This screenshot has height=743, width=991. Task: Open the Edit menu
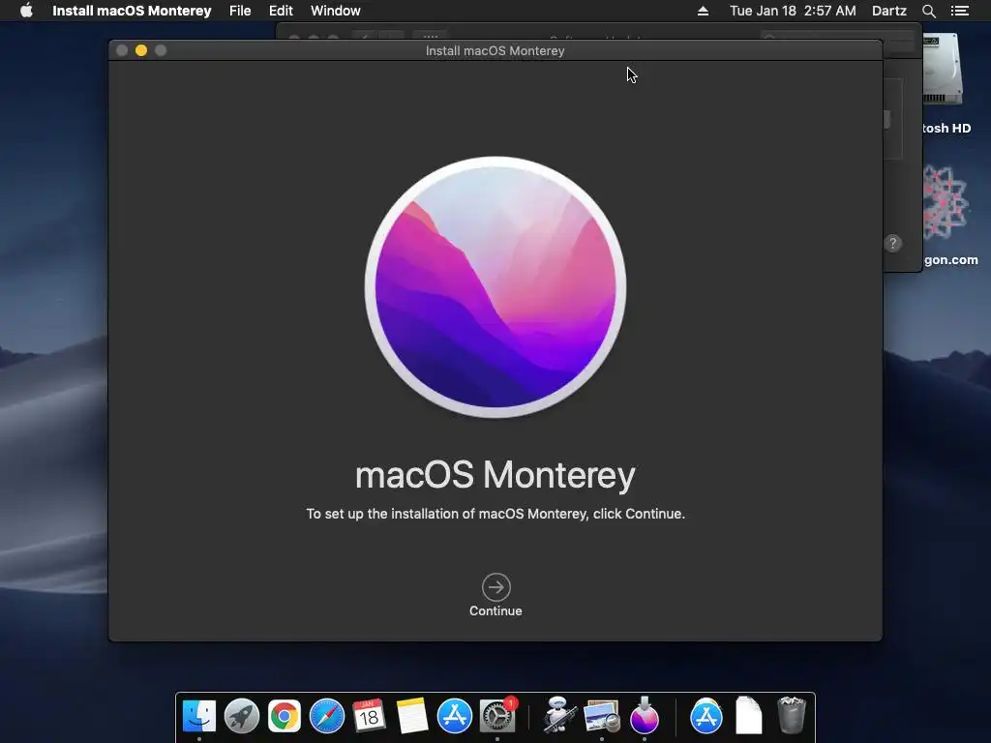[281, 11]
